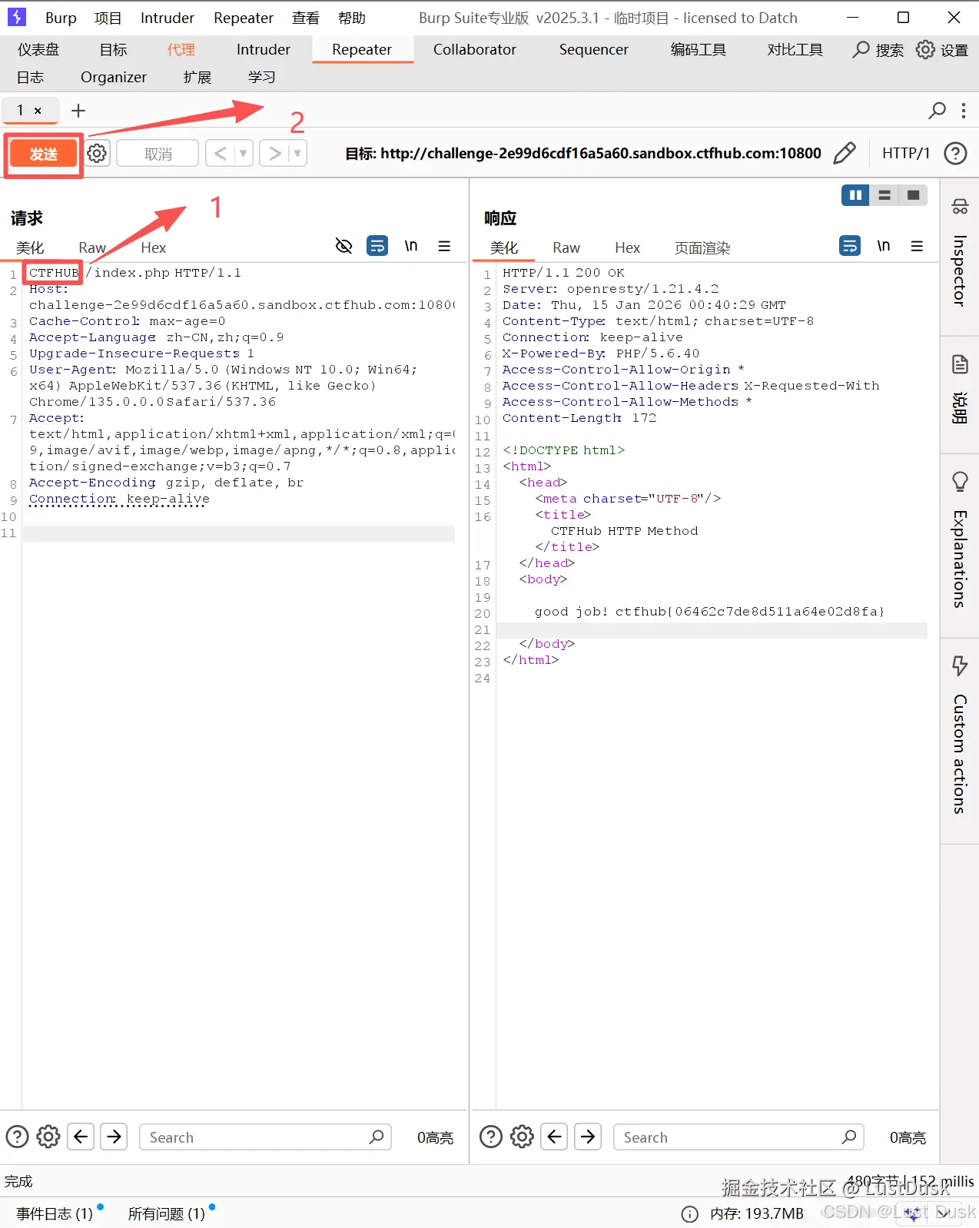
Task: Open the 搜索 global search
Action: 878,50
